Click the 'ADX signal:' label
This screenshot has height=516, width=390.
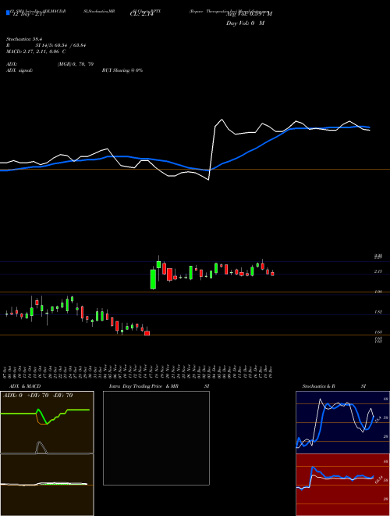[x=19, y=70]
